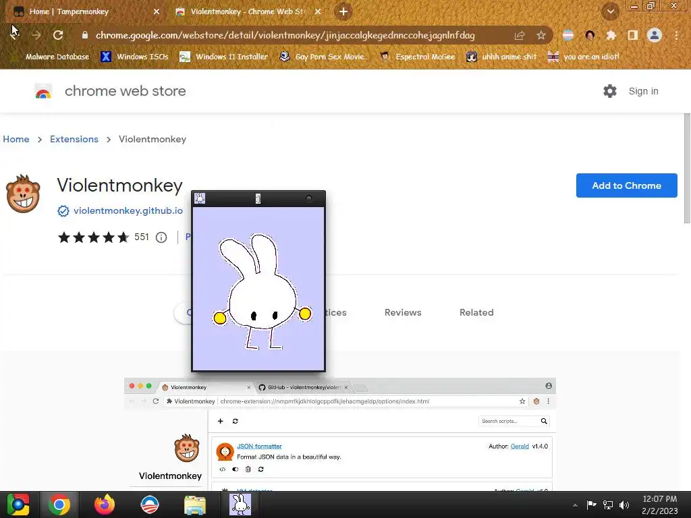This screenshot has height=518, width=691.
Task: Open web store settings gear
Action: coord(610,91)
